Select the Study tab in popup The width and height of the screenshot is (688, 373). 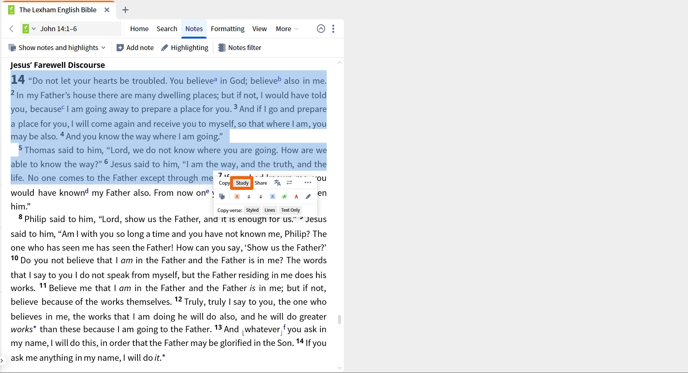[242, 183]
